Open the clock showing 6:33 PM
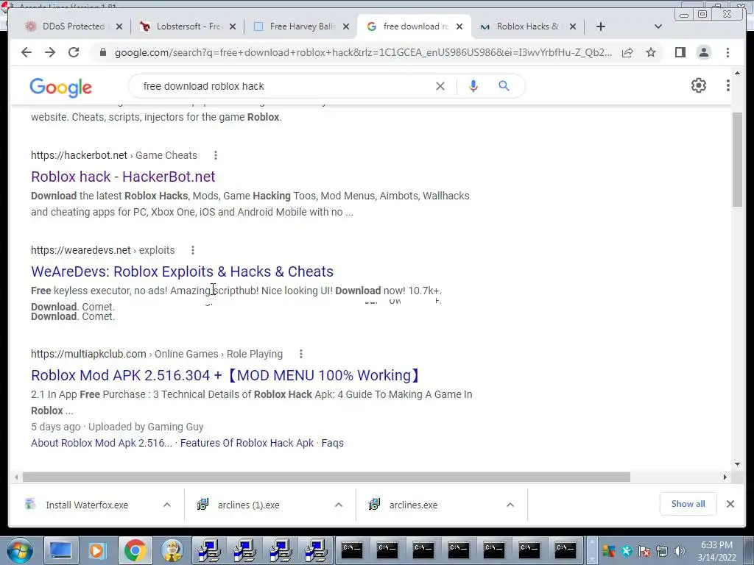The height and width of the screenshot is (565, 754). pos(716,551)
